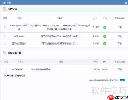Toggle the check-on-every-login checkbox

click(x=5, y=75)
